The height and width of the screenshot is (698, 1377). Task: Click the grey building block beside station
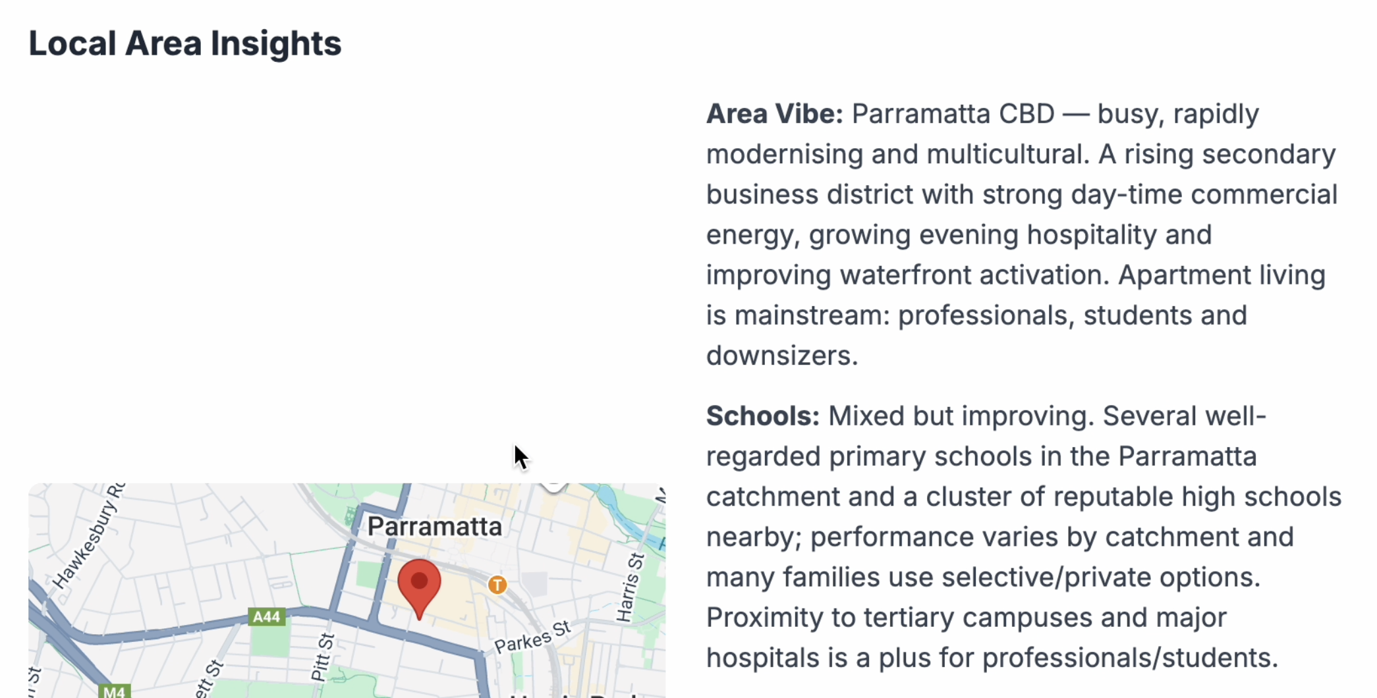click(535, 583)
